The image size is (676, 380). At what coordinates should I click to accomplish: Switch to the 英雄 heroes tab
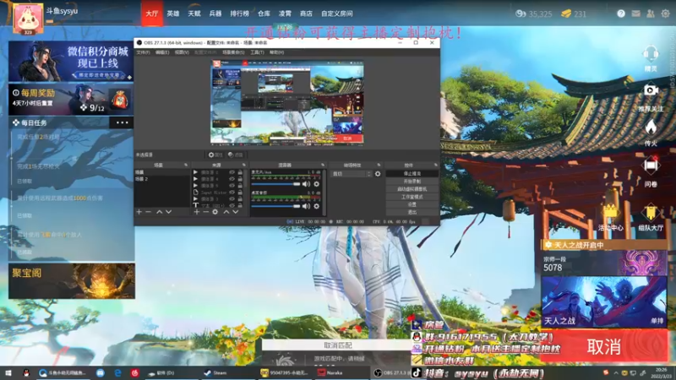(173, 14)
